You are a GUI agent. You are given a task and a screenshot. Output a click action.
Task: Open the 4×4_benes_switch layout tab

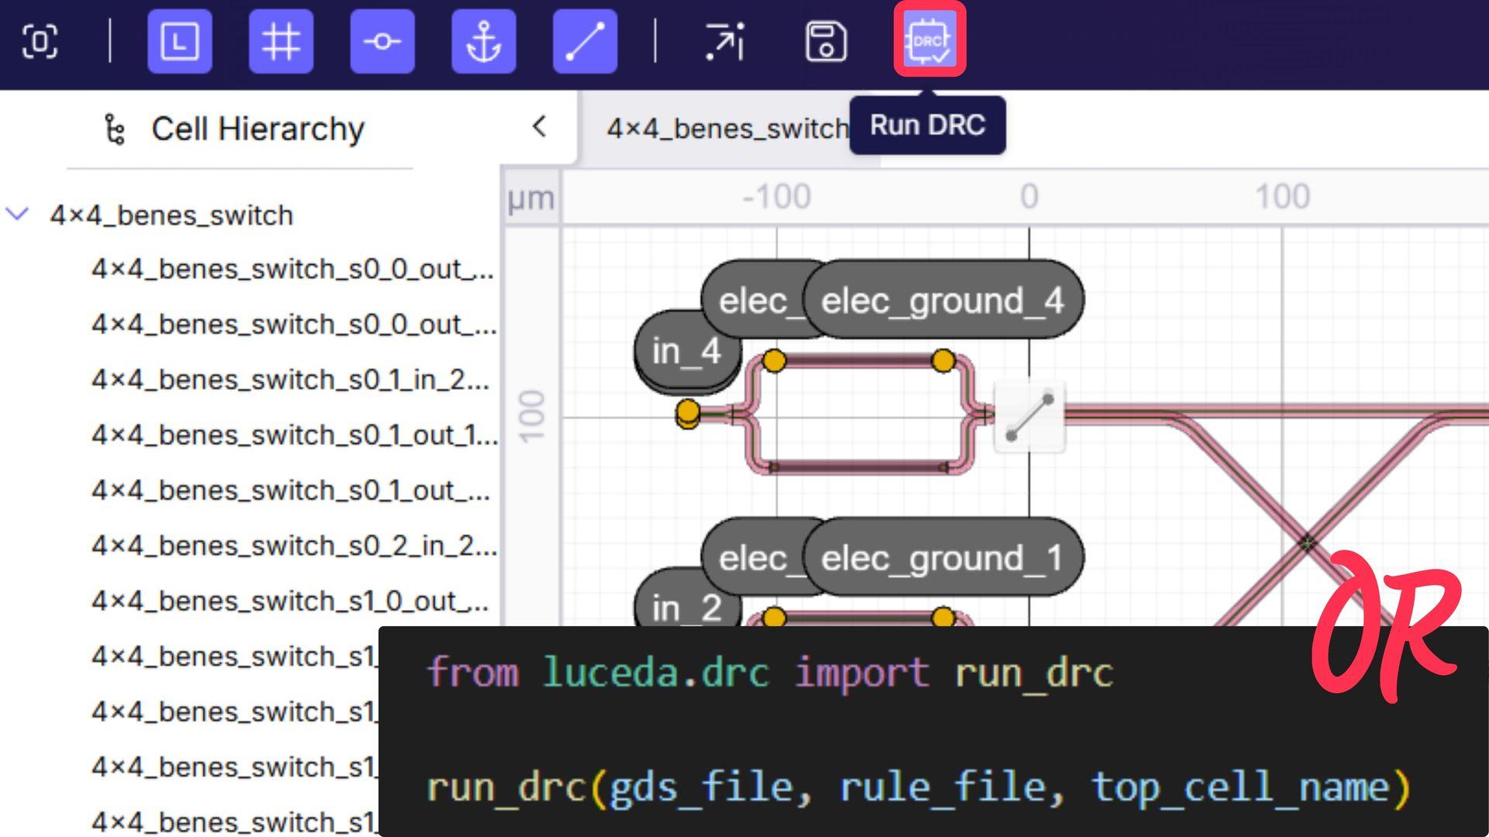pyautogui.click(x=726, y=129)
